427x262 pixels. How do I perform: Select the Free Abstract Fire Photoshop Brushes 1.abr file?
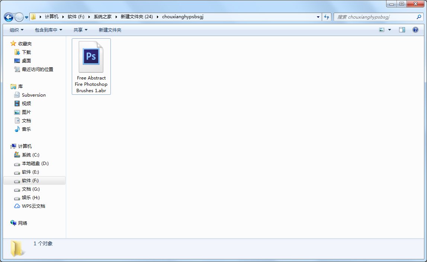[x=91, y=67]
